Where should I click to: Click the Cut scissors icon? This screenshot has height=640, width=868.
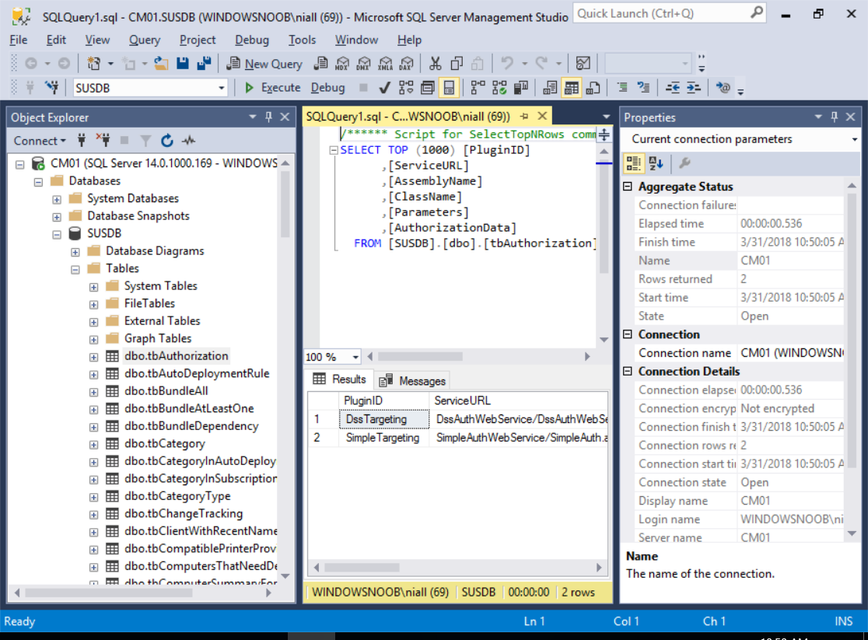tap(436, 64)
